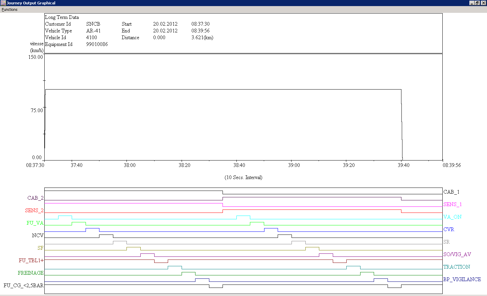487x296 pixels.
Task: Click the 08:37:30 start time axis label
Action: 35,165
